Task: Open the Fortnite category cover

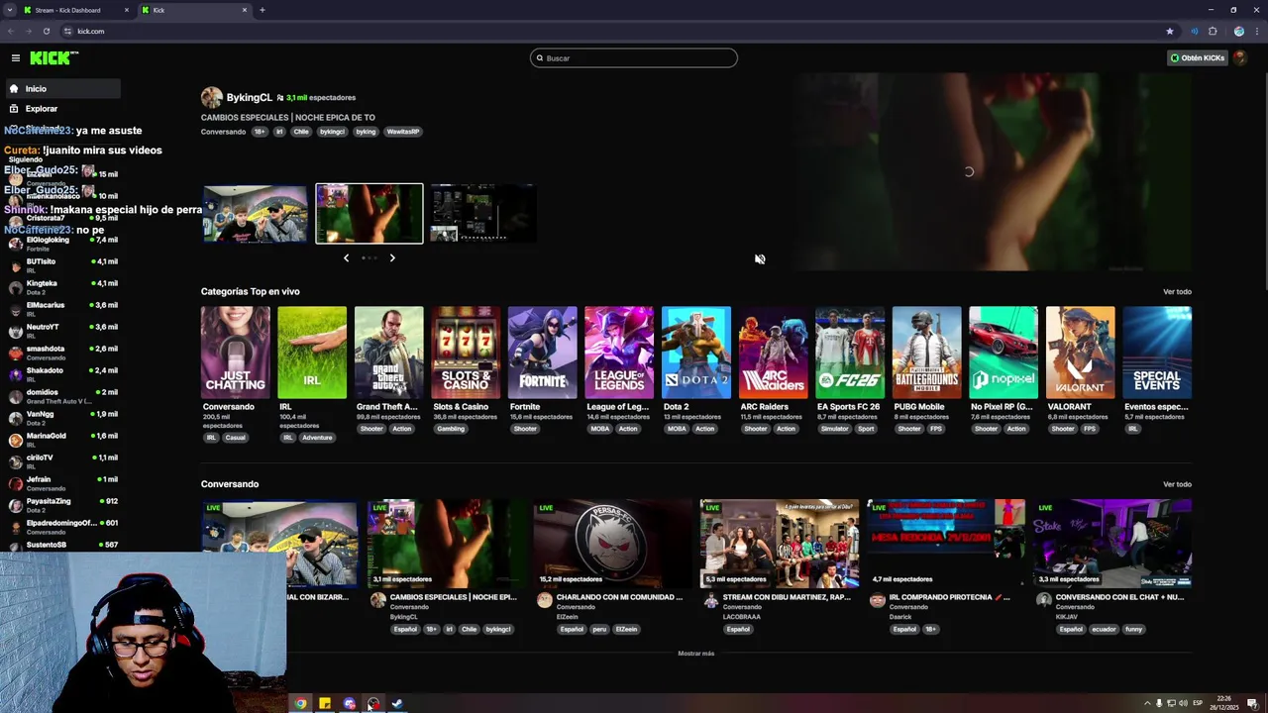Action: pos(542,353)
